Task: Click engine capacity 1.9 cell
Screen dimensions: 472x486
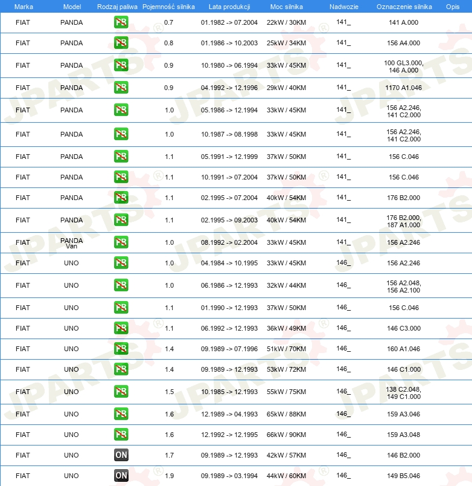Action: 169,476
